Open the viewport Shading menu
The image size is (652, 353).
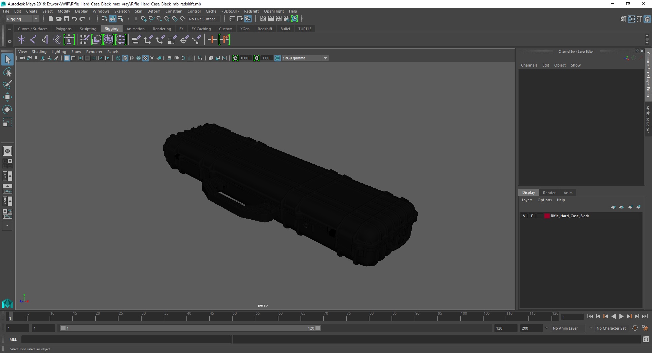pyautogui.click(x=39, y=52)
